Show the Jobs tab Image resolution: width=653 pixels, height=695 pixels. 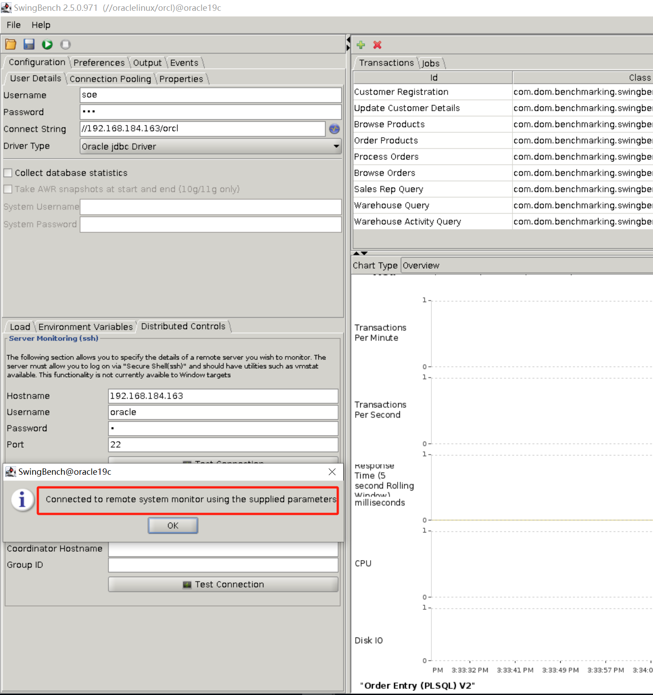coord(431,63)
